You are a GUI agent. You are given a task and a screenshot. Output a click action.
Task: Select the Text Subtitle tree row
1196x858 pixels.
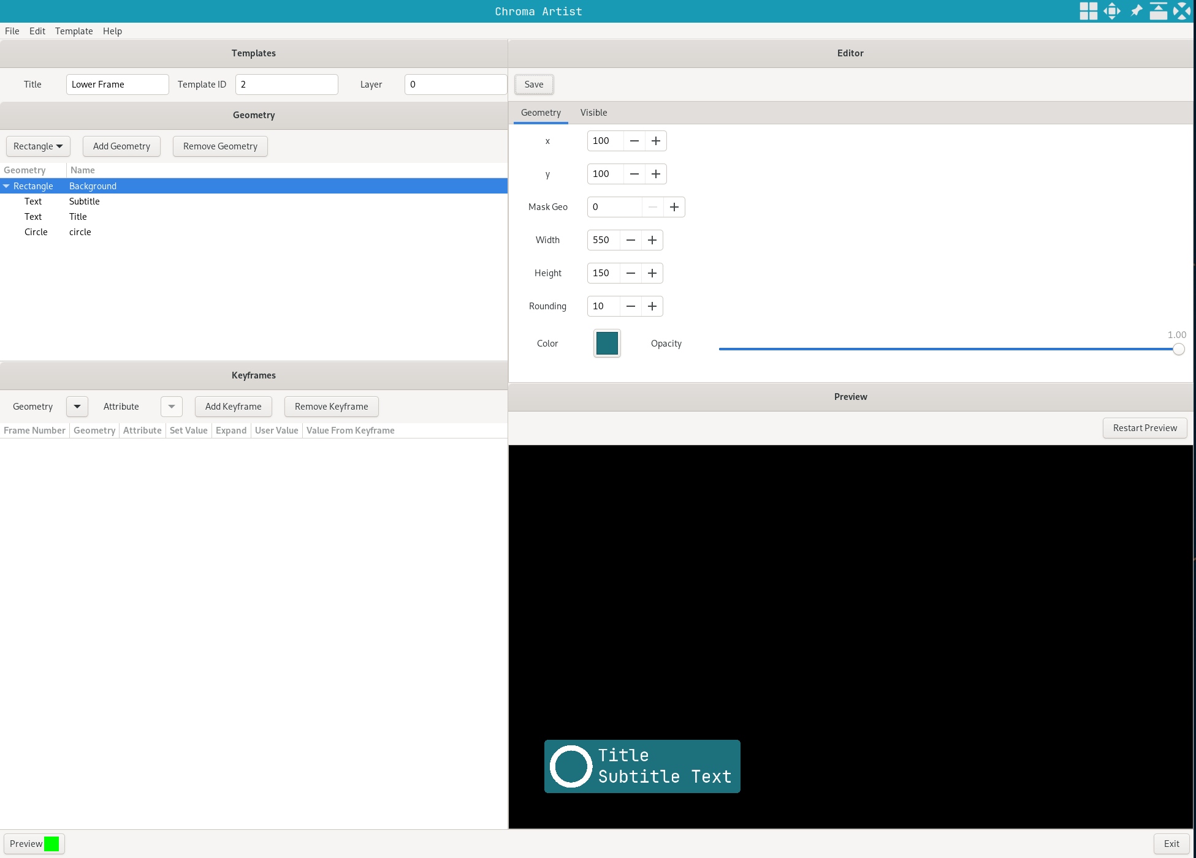pyautogui.click(x=254, y=201)
